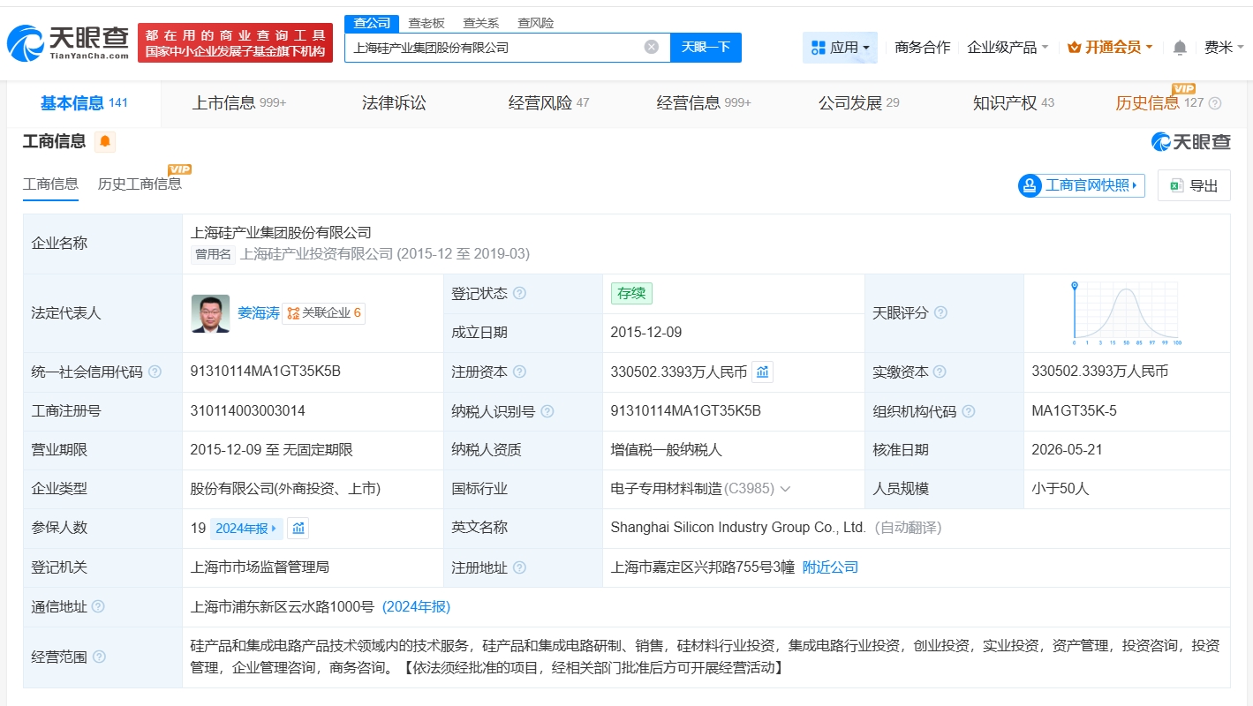Click 人员规模 value 小于50人
This screenshot has height=706, width=1253.
click(1061, 489)
